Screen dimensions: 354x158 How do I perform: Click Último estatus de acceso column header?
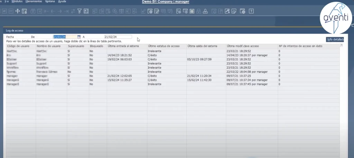[167, 46]
